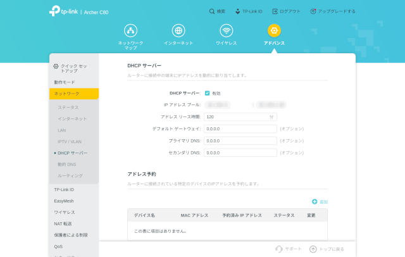Open the Network Map (ネットワークマップ) icon

coord(131,30)
